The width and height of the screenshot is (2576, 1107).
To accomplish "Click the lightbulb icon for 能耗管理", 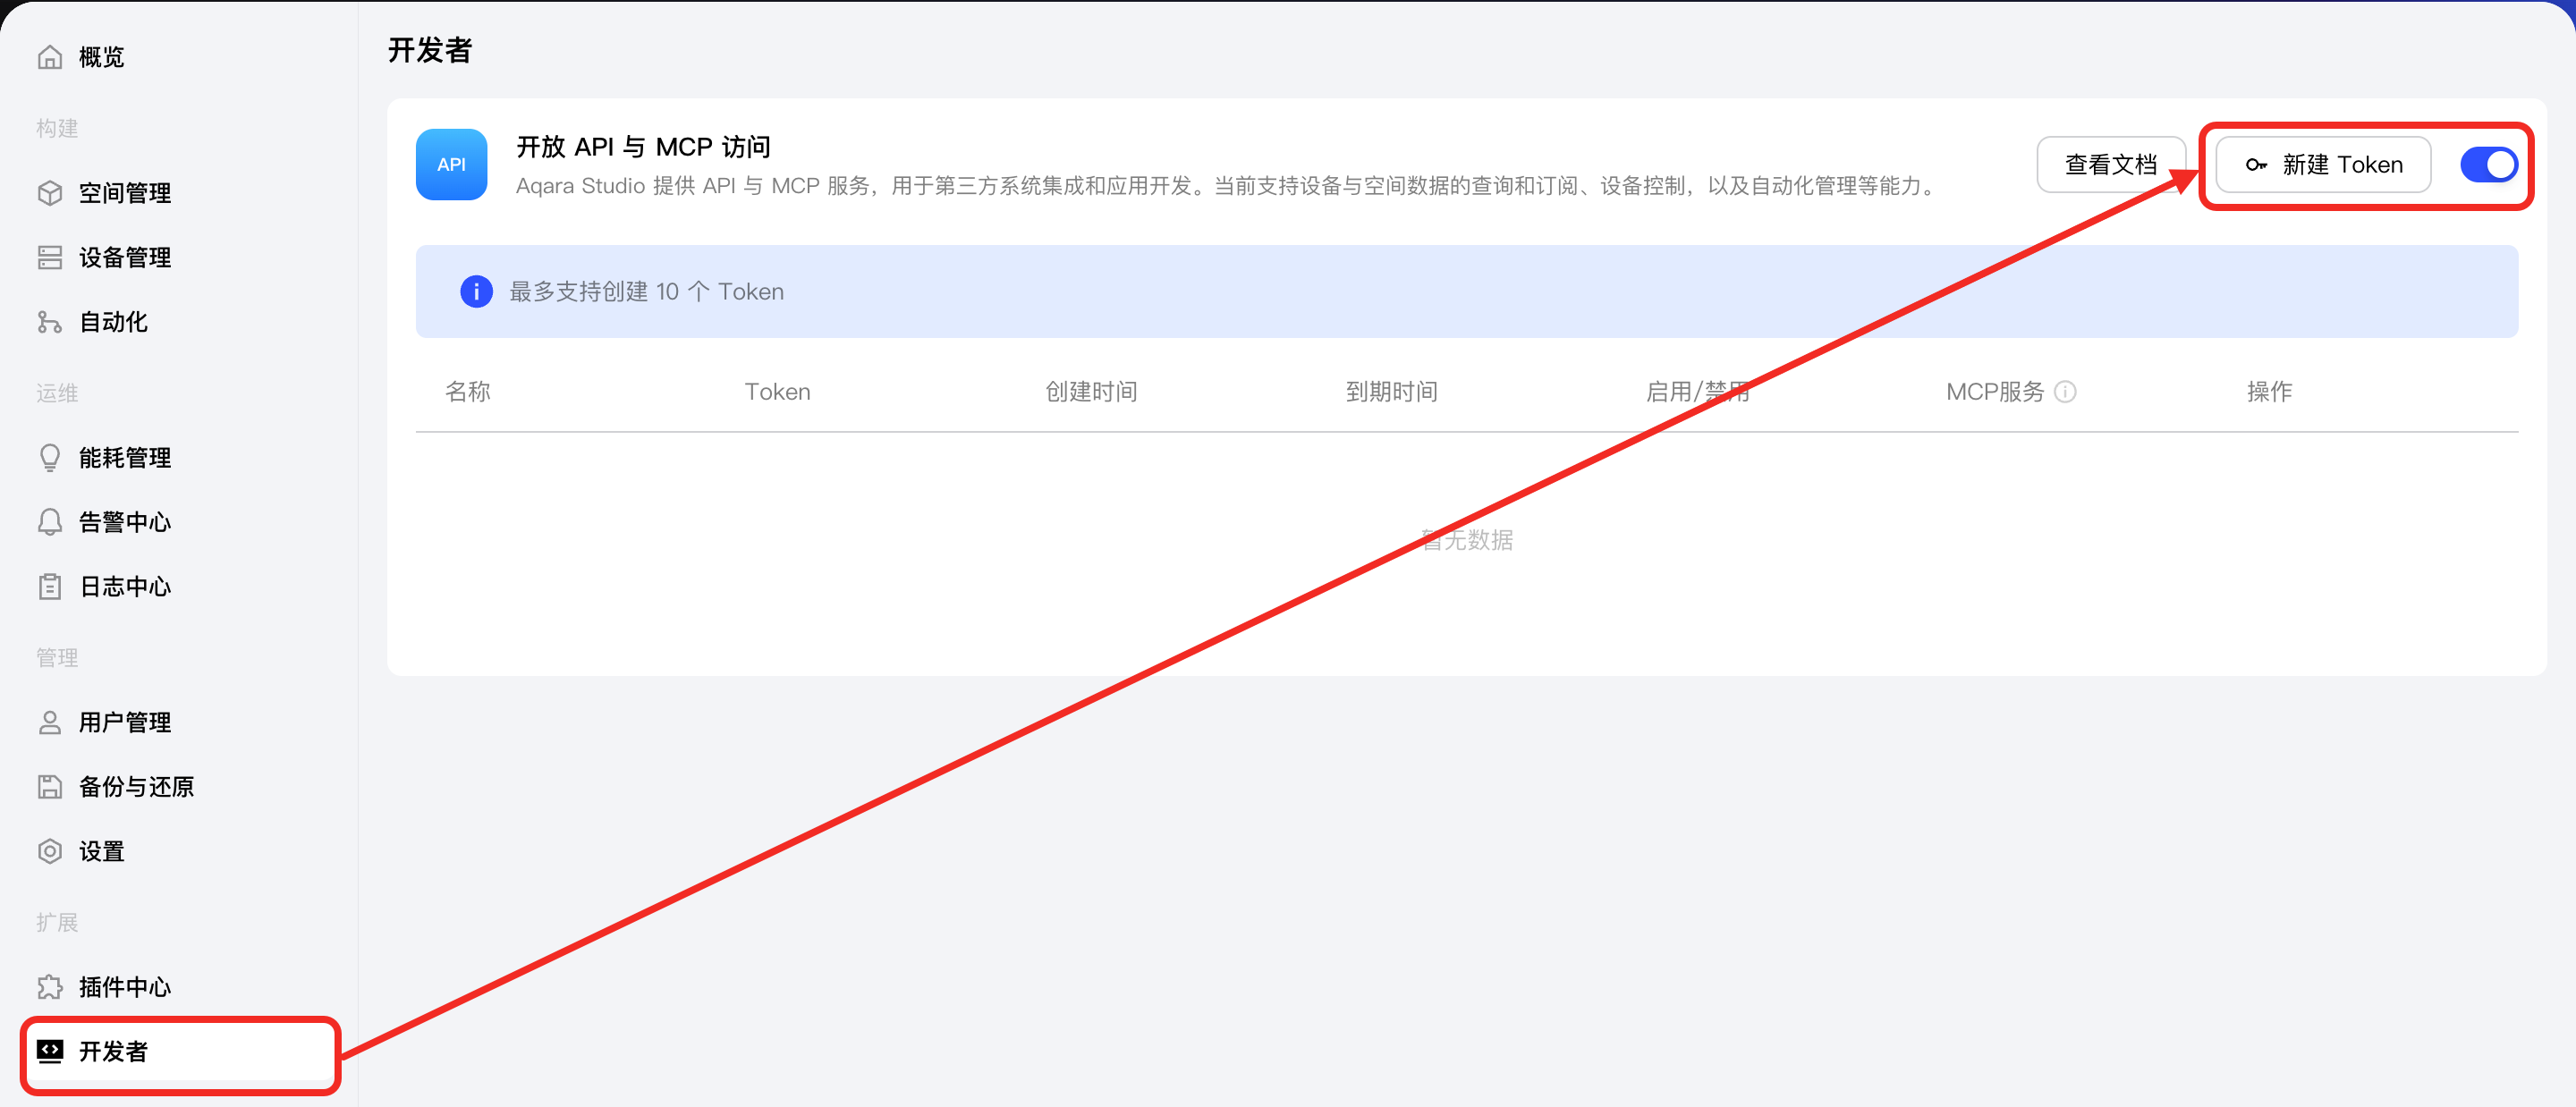I will [50, 458].
